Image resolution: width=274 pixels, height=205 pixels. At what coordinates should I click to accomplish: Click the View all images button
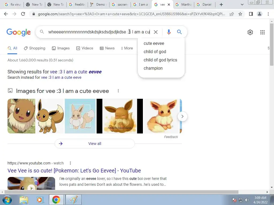pos(95,144)
